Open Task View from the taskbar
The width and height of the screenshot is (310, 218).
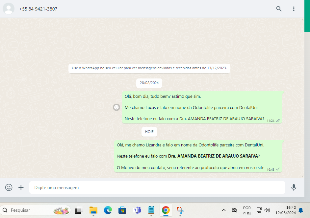click(x=78, y=210)
